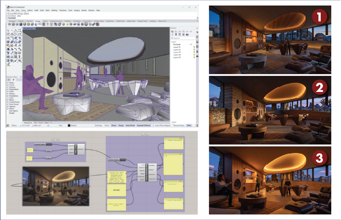Image resolution: width=341 pixels, height=220 pixels.
Task: Click the blue sphere icon in the Display toolbar
Action: [x=21, y=24]
